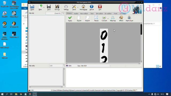Open the BH editor tab
This screenshot has width=171, height=96.
point(99,14)
